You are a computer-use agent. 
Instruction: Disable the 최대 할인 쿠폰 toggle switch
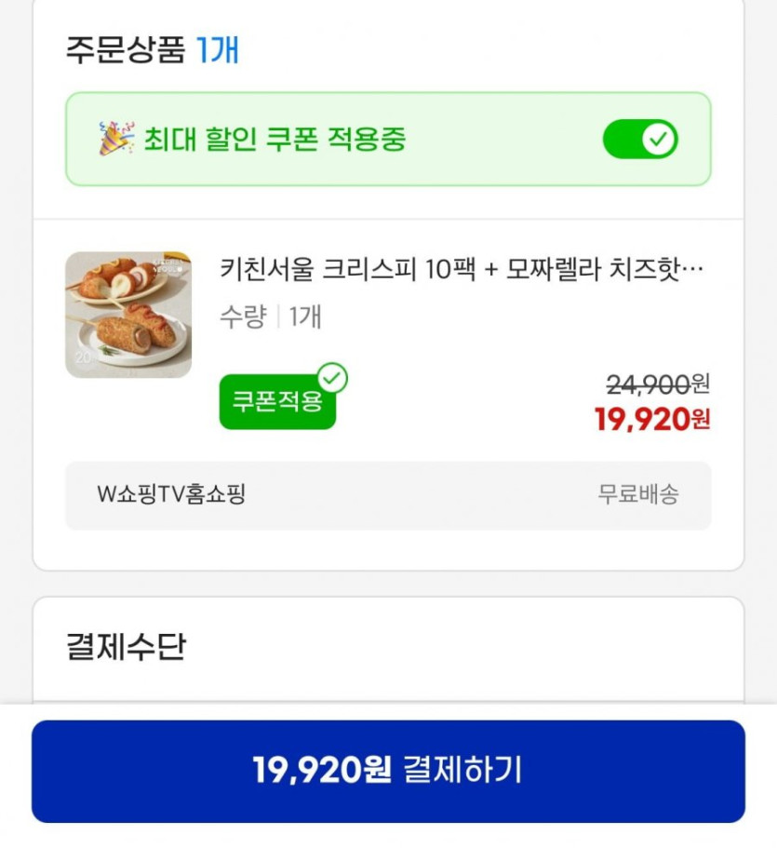click(x=640, y=140)
